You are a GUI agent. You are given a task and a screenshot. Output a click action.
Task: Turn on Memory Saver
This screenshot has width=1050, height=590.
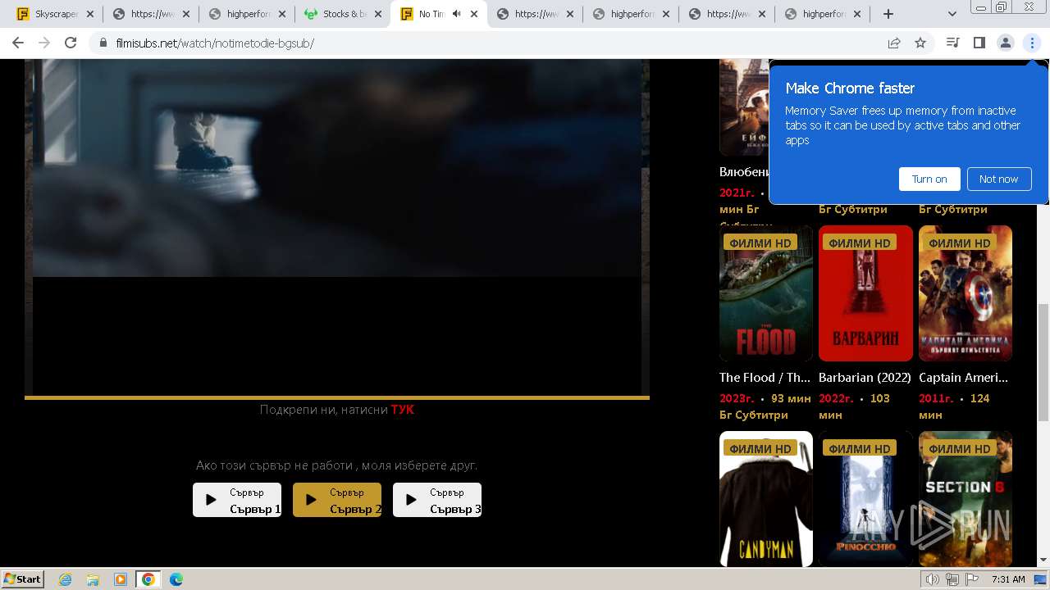click(x=929, y=179)
